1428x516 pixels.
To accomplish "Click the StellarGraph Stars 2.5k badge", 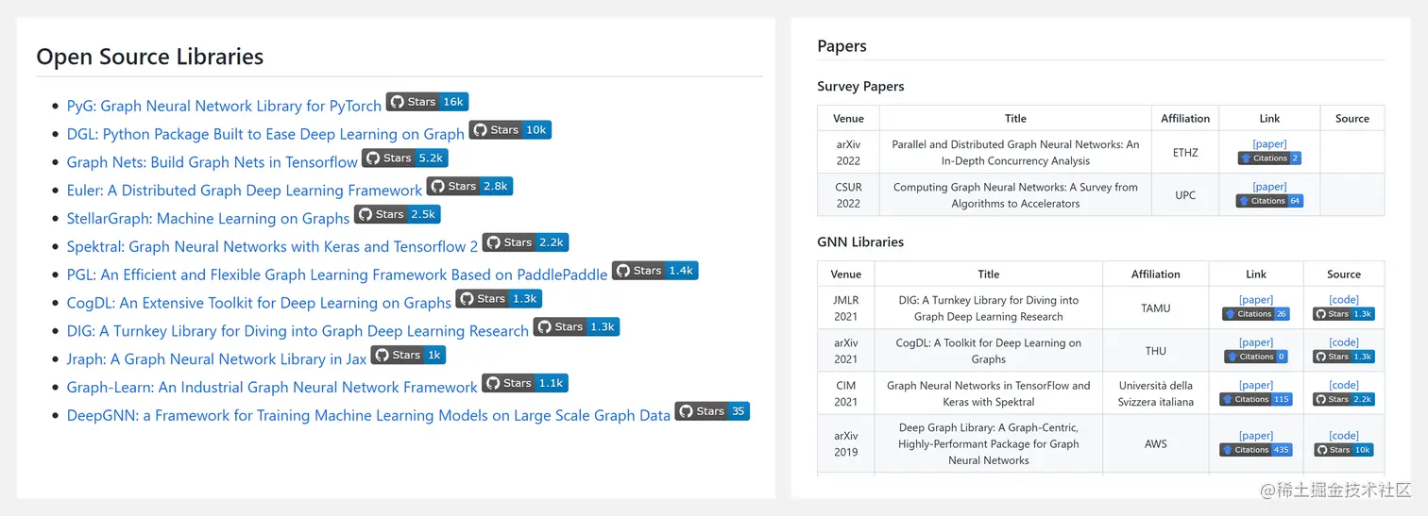I will click(x=397, y=215).
